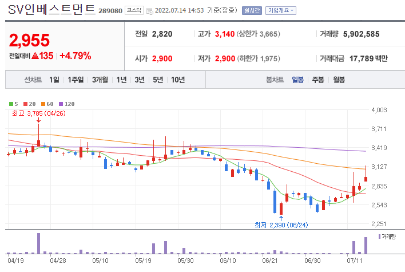
Task: Select the 일봉 daily candle chart
Action: coord(298,80)
